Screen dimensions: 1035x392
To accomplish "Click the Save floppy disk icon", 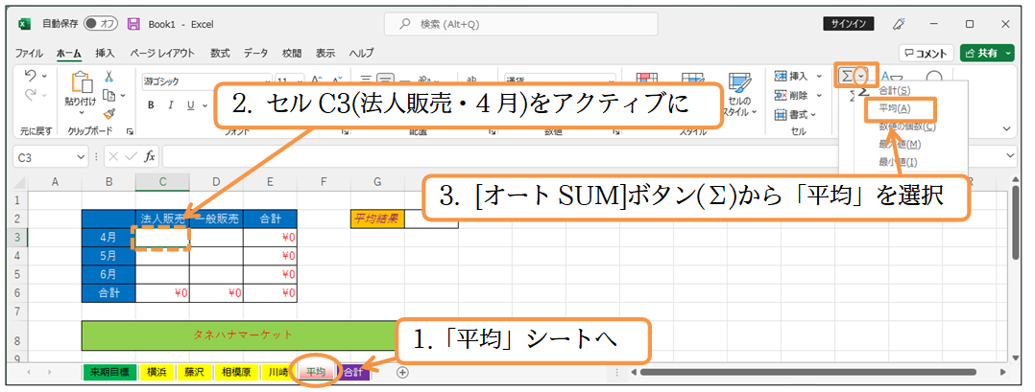I will tap(133, 24).
